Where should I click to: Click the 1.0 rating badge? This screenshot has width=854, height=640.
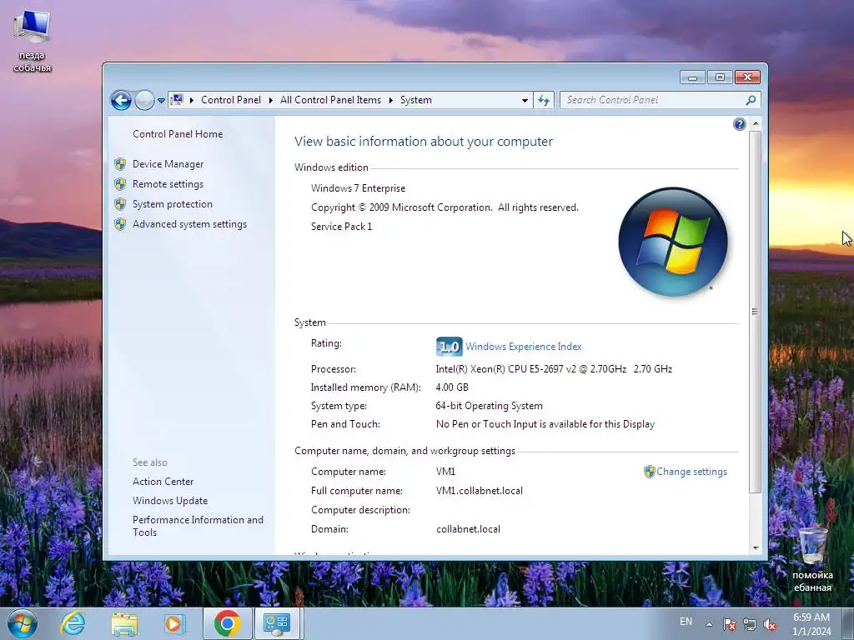click(449, 347)
